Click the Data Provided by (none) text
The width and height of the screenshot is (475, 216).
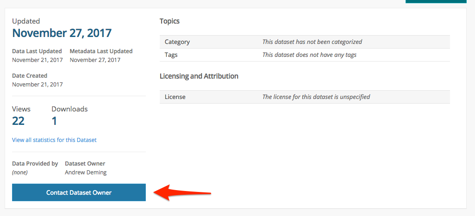point(20,173)
